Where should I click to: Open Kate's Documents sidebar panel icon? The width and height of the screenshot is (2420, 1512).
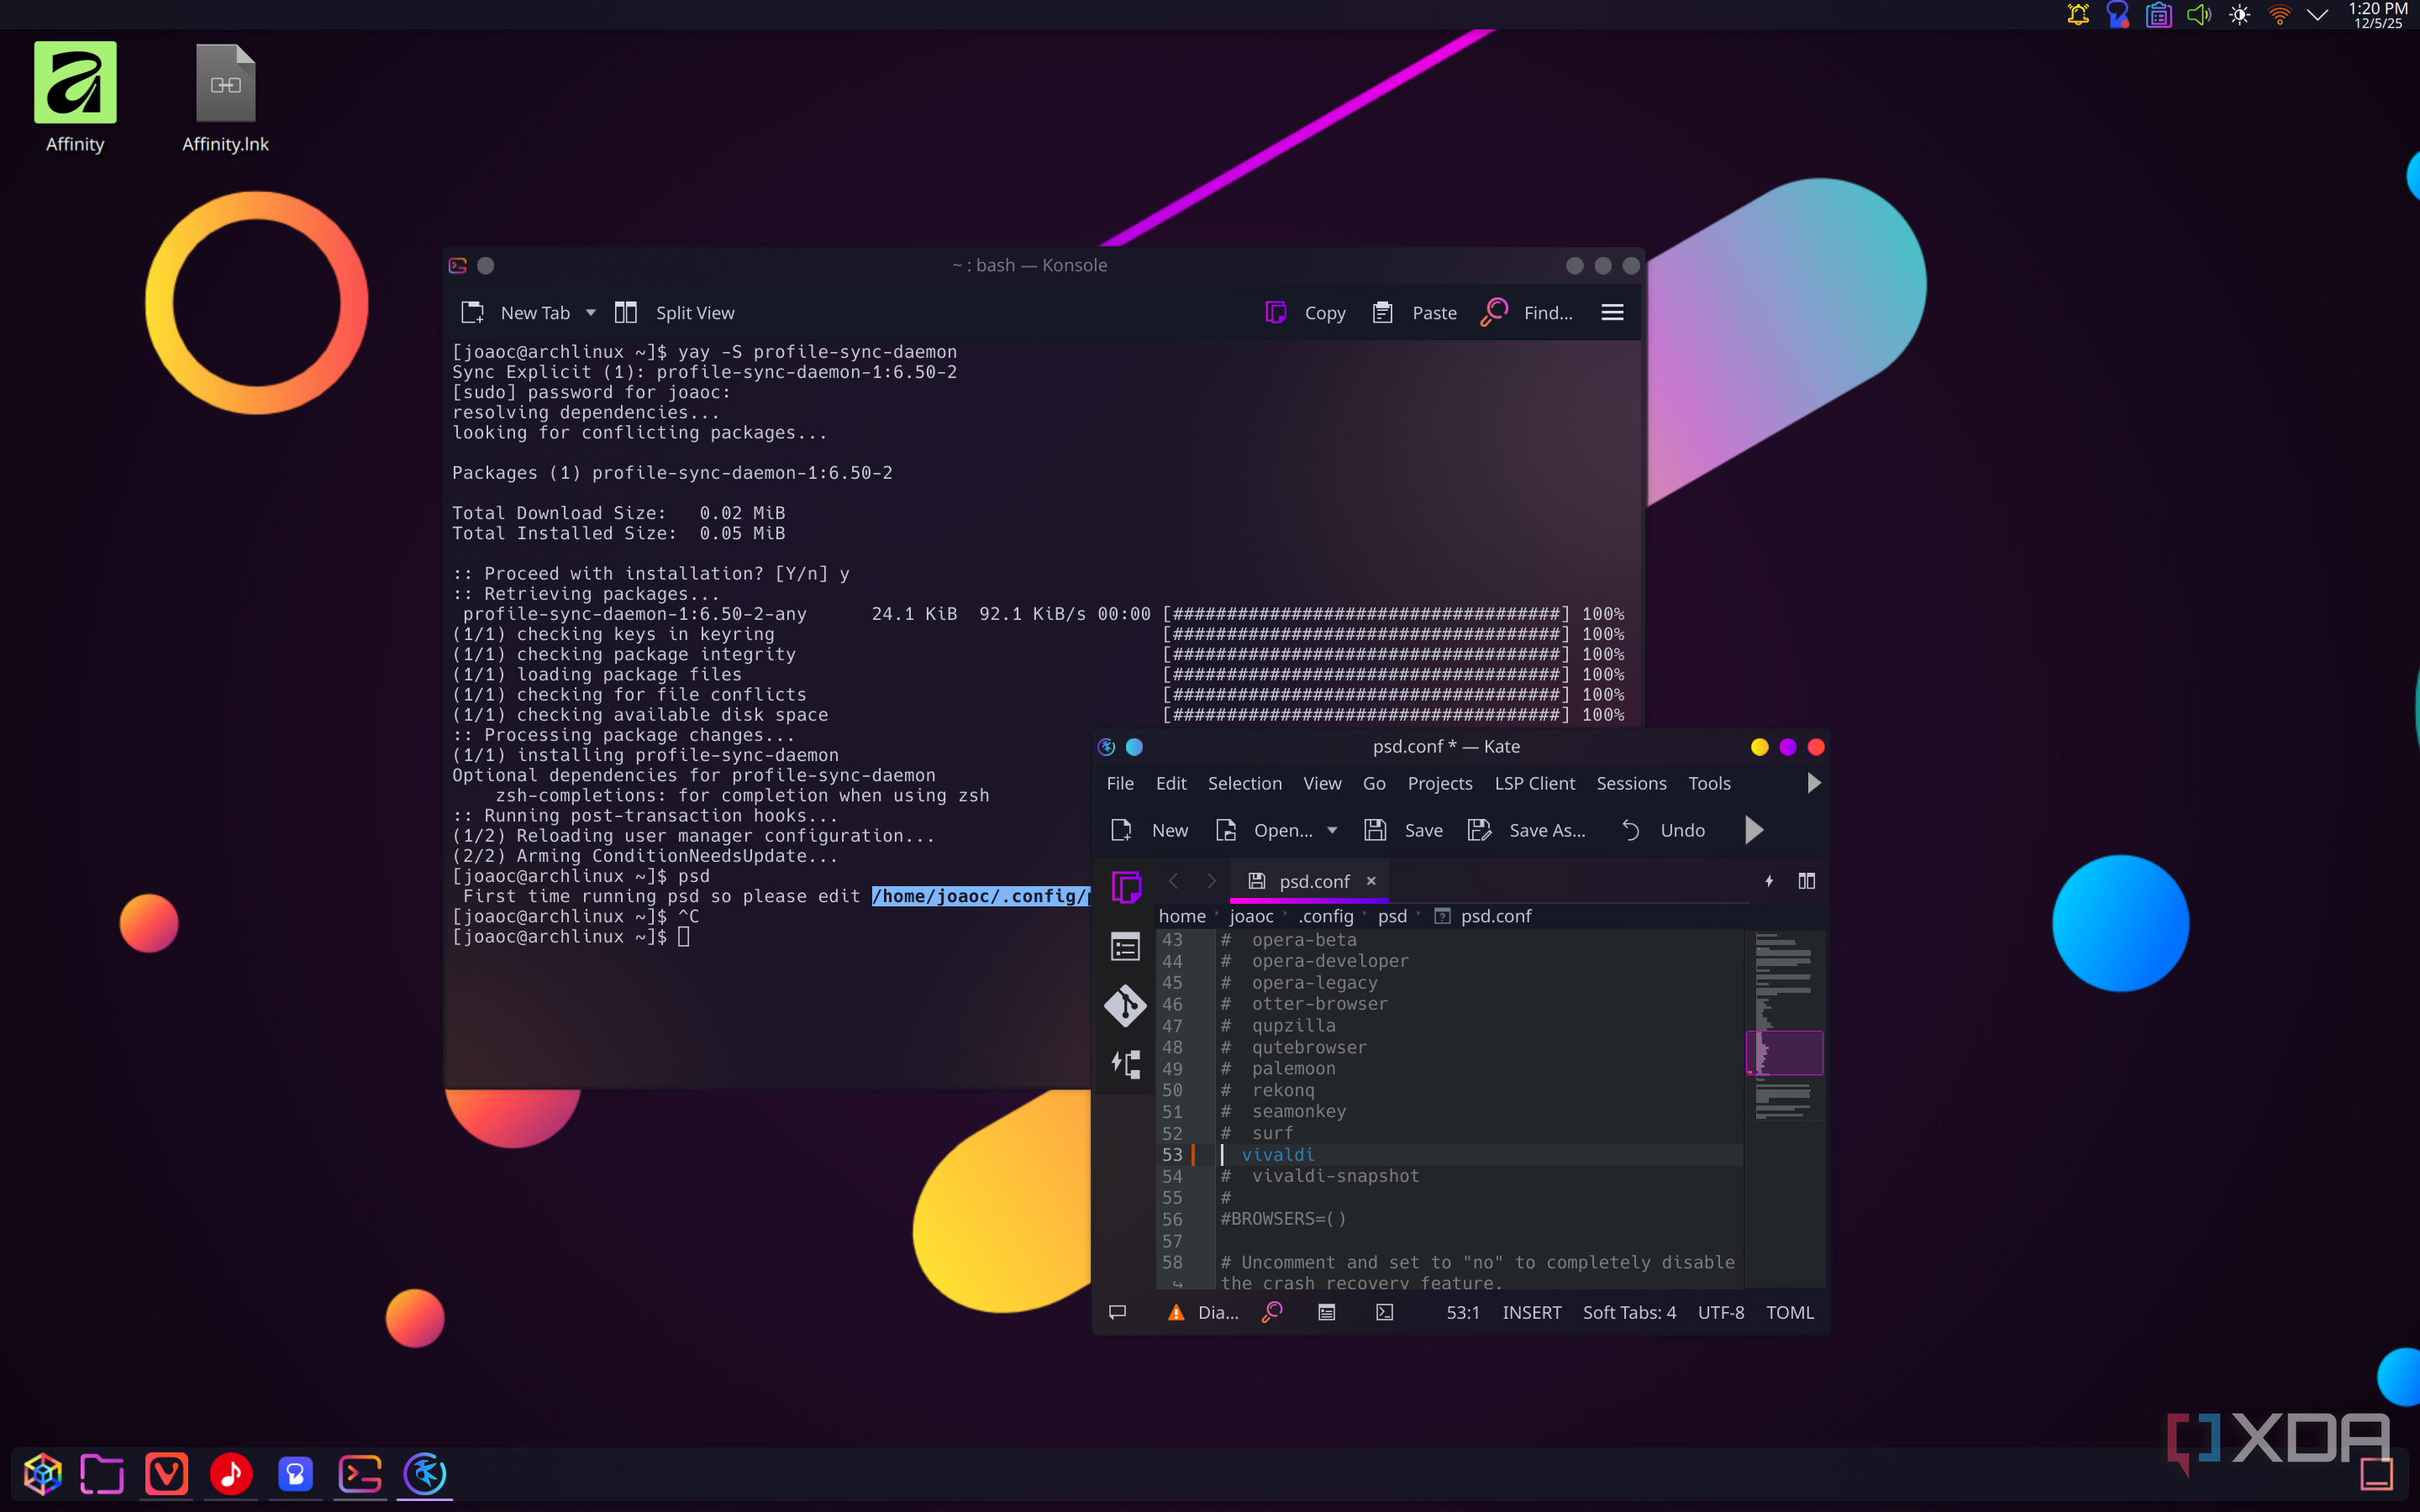1126,886
